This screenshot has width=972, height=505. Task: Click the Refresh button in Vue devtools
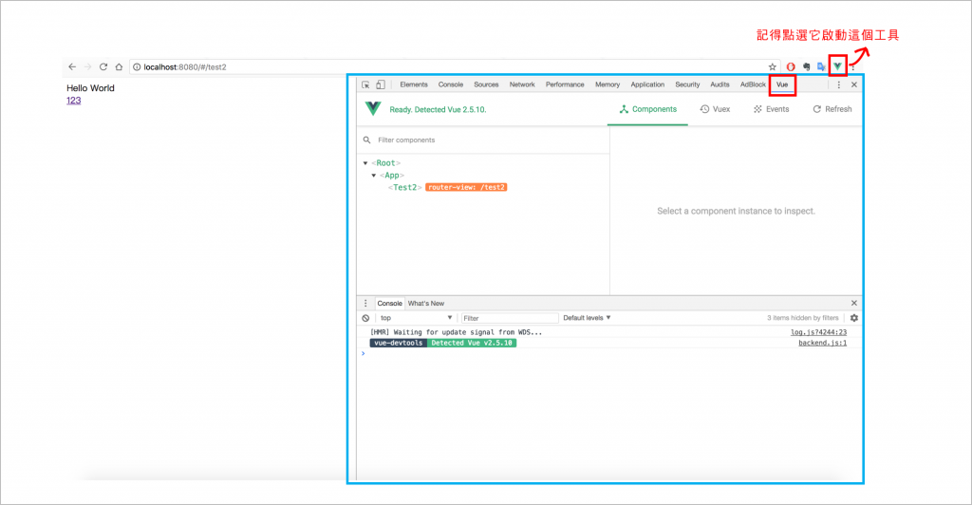(832, 109)
